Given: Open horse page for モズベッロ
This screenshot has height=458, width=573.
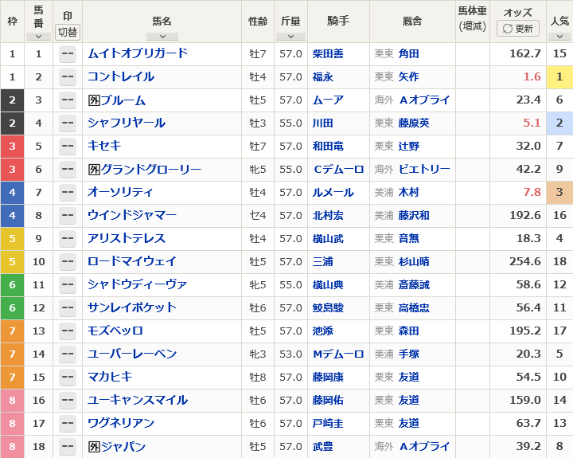Looking at the screenshot, I should coord(115,331).
